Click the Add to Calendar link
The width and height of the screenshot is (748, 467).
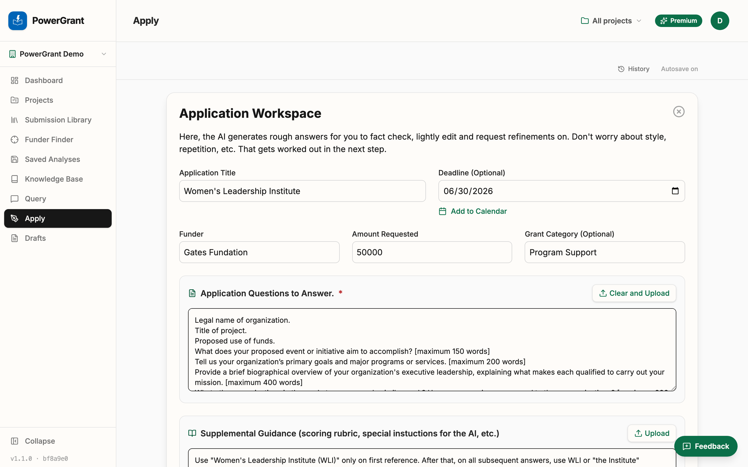tap(473, 211)
